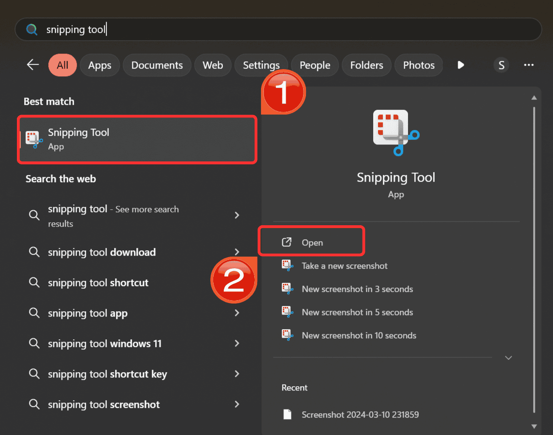
Task: Open the user profile S avatar
Action: click(x=501, y=65)
